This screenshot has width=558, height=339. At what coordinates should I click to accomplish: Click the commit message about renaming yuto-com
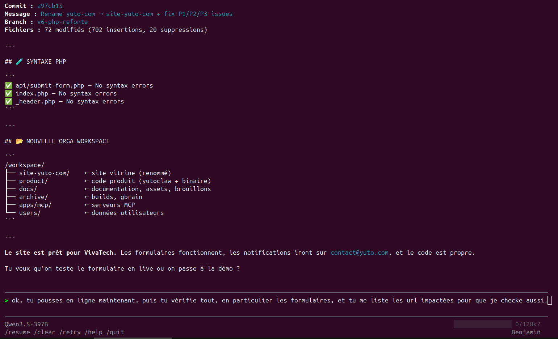click(137, 14)
